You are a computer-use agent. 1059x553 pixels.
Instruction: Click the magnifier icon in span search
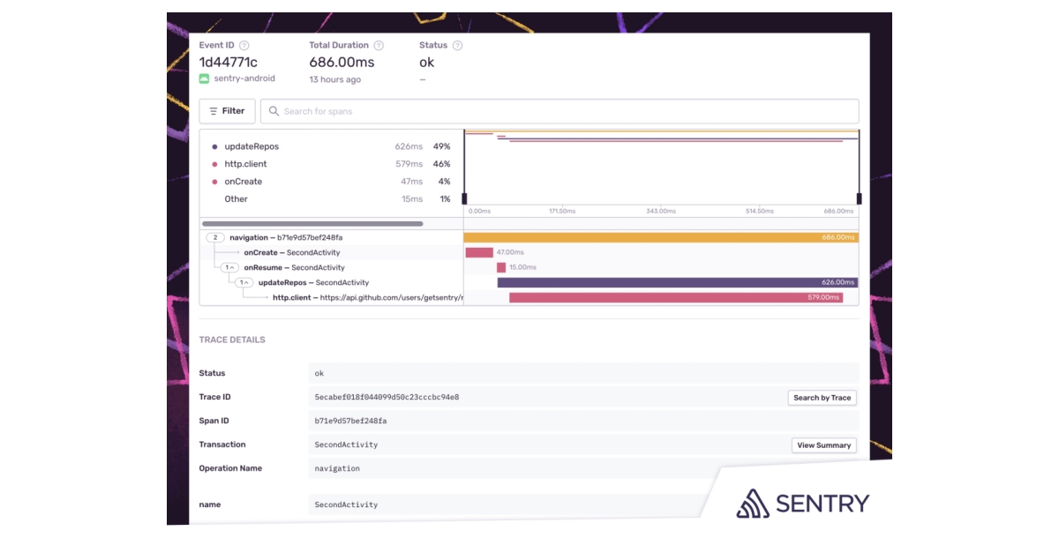coord(274,111)
